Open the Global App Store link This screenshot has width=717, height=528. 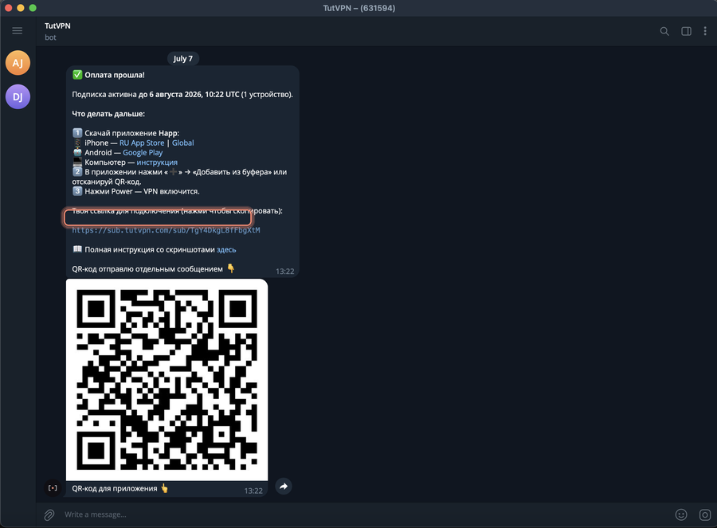click(x=183, y=143)
